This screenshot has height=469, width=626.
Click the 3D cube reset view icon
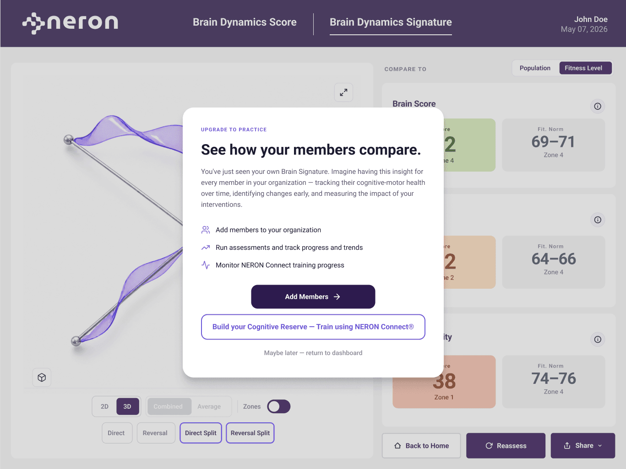(42, 377)
